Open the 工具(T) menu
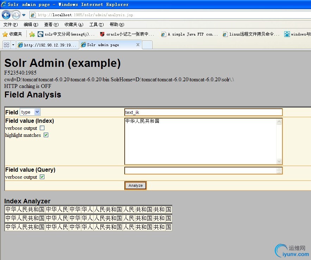This screenshot has height=260, width=311. click(x=97, y=25)
